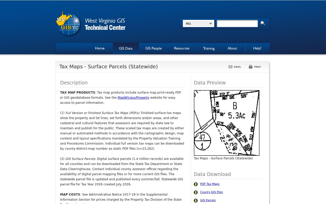Open the ALL search category dropdown

(x=198, y=23)
